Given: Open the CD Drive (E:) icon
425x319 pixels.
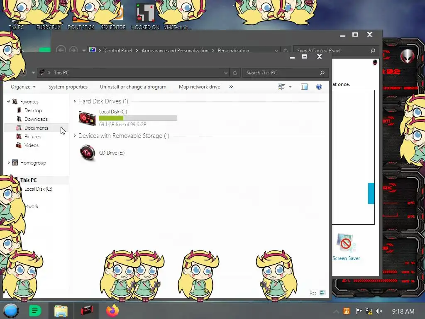Looking at the screenshot, I should click(x=87, y=153).
